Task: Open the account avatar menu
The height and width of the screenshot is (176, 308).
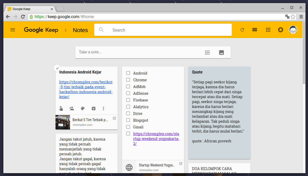Action: (x=293, y=30)
